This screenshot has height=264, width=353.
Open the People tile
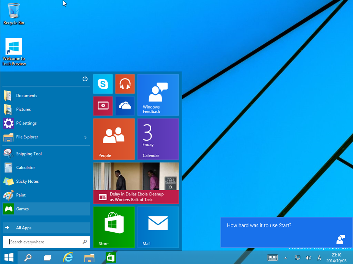[x=114, y=139]
